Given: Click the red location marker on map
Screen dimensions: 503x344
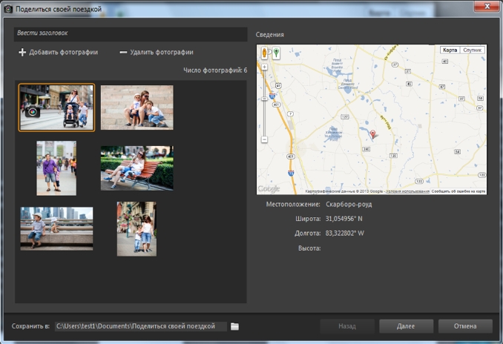Looking at the screenshot, I should (373, 134).
